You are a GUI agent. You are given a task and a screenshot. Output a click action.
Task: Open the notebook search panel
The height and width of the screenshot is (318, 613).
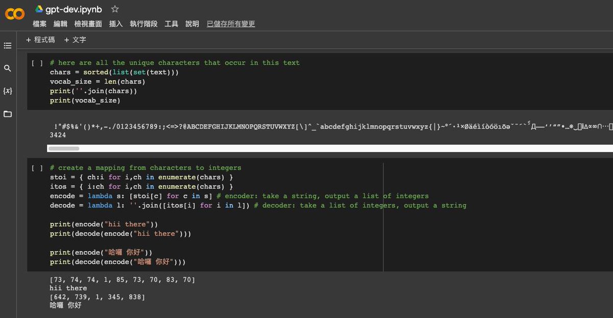coord(8,68)
